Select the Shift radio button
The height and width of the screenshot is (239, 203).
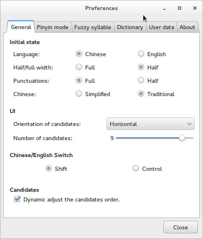pyautogui.click(x=48, y=168)
